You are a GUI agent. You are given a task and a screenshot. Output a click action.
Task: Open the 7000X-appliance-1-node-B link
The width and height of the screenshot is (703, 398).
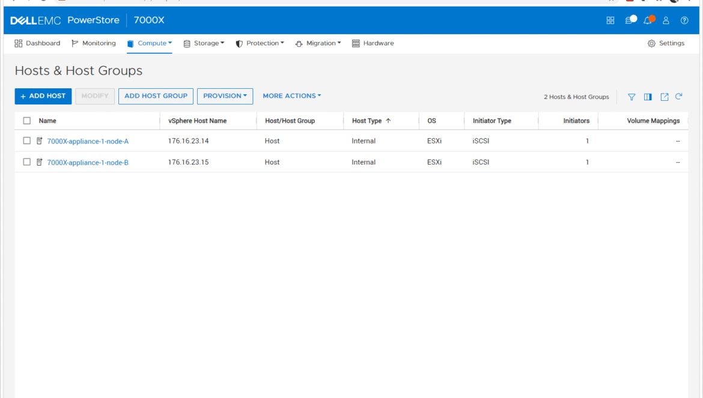pos(88,163)
